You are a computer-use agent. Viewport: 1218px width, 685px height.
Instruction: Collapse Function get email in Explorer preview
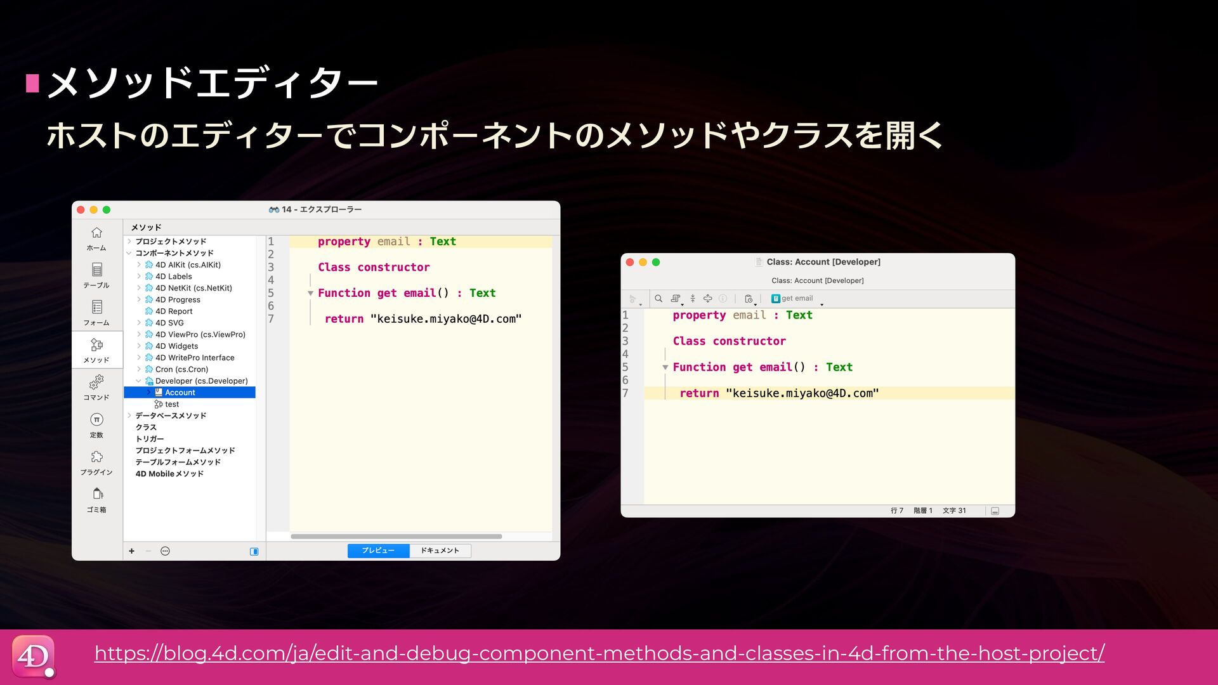coord(310,294)
